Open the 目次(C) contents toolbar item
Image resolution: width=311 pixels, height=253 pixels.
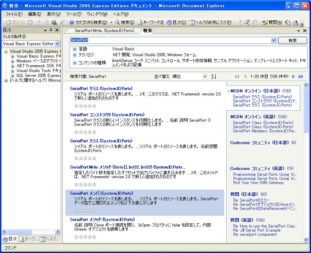click(x=177, y=22)
